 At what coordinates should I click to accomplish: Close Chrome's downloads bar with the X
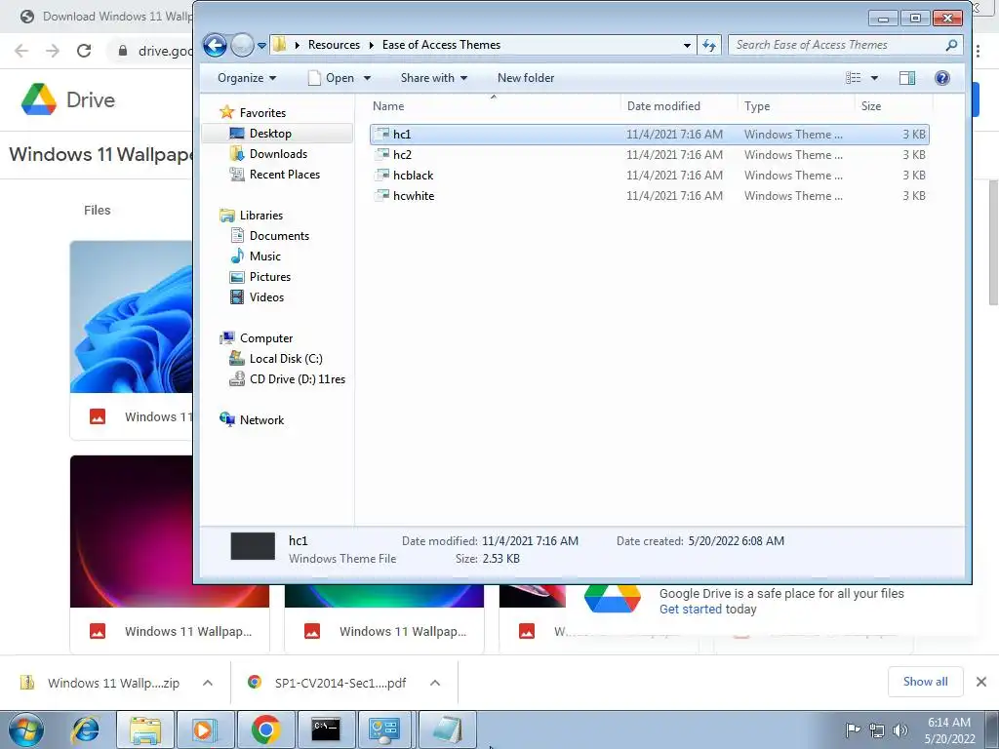click(981, 682)
